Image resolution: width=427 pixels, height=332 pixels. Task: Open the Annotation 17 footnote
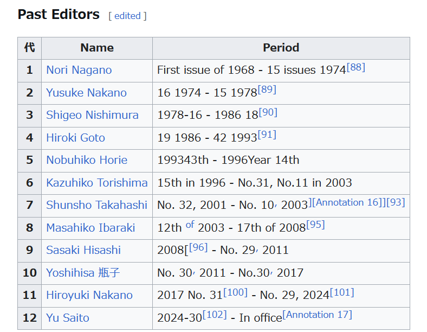pyautogui.click(x=317, y=315)
